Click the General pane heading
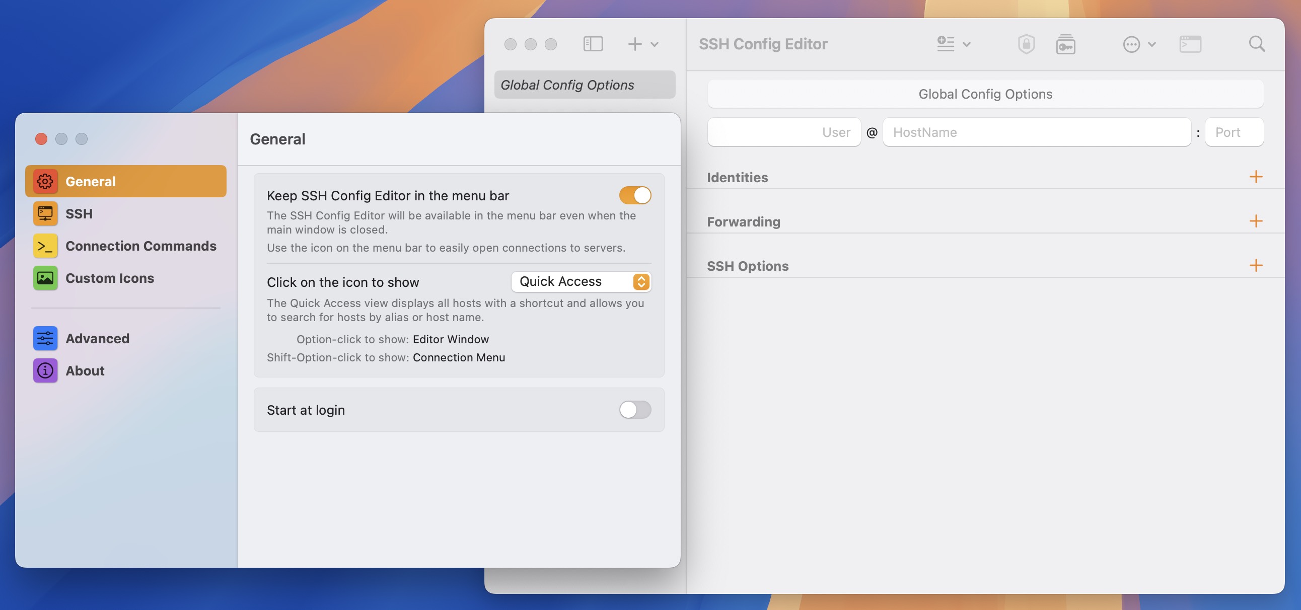 click(277, 139)
